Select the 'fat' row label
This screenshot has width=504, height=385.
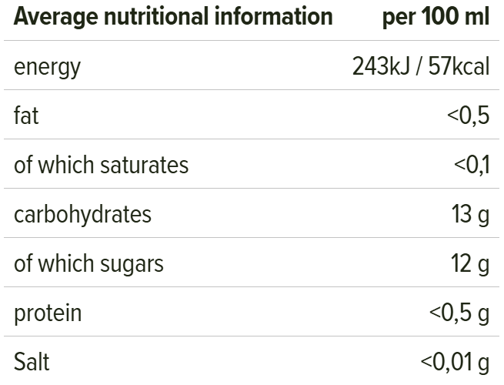point(25,115)
